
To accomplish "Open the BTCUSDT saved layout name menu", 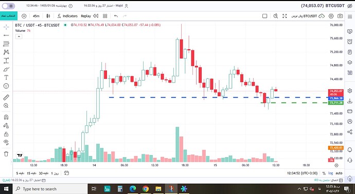I will (x=304, y=16).
